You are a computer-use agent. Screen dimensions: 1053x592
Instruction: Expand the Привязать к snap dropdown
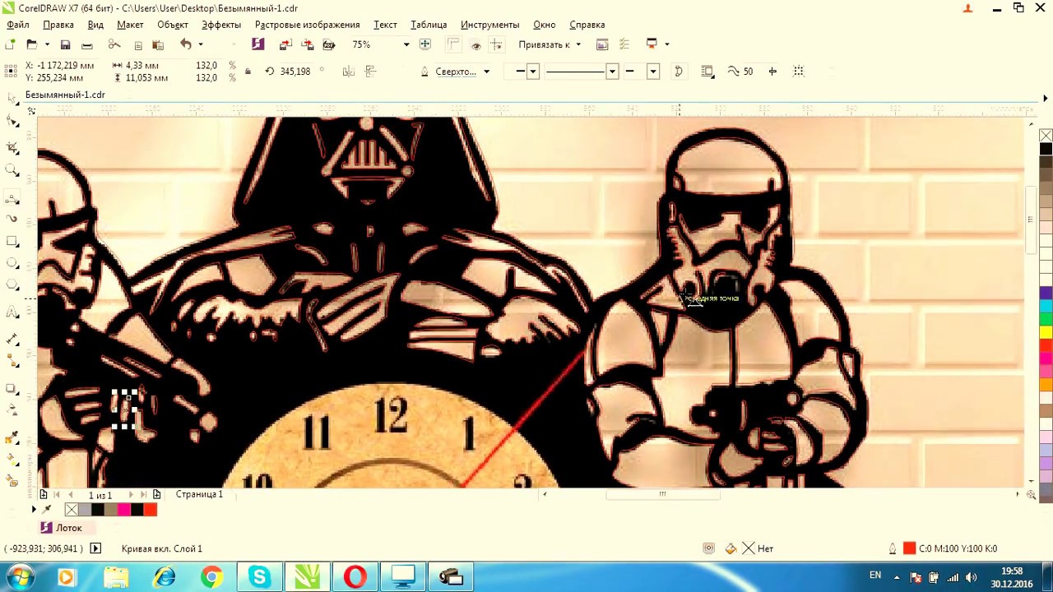point(578,44)
